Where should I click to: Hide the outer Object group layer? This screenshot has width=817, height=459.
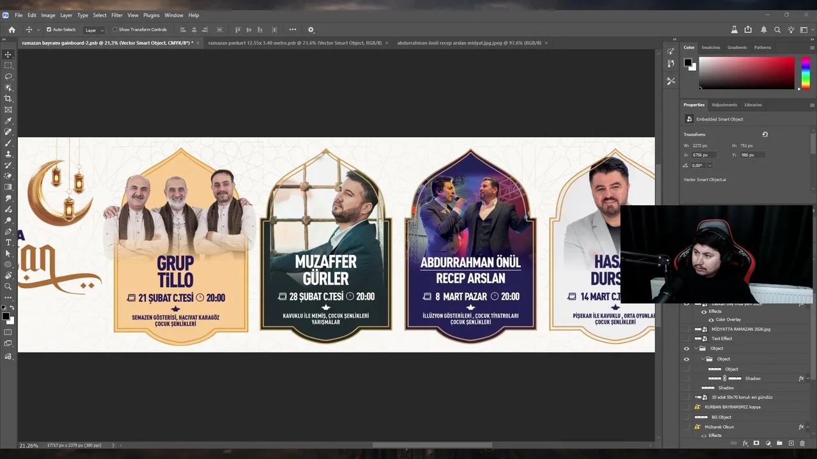[687, 349]
